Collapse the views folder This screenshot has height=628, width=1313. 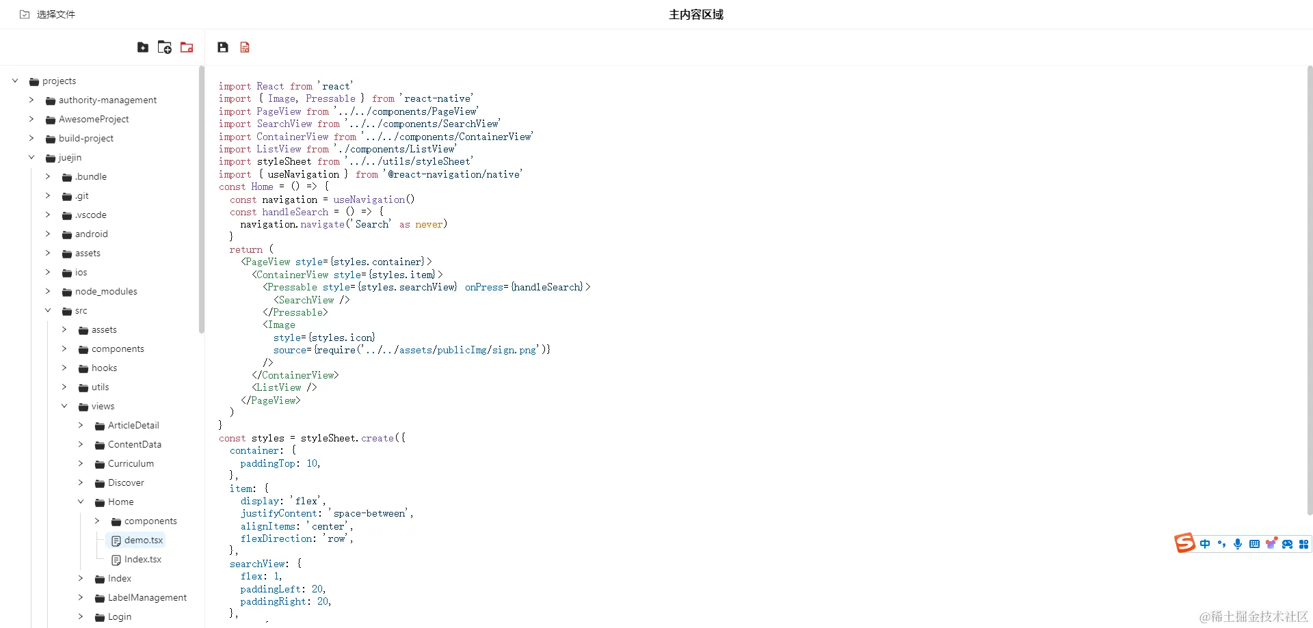coord(64,406)
